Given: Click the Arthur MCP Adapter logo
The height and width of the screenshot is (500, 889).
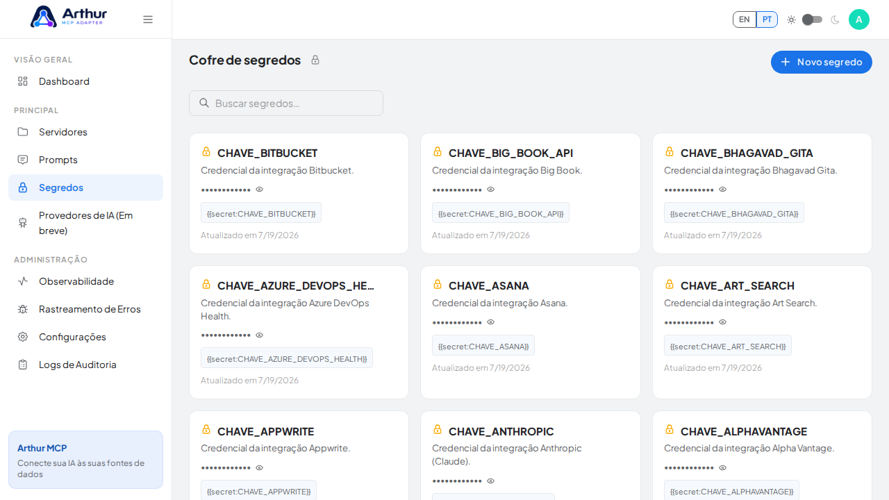Looking at the screenshot, I should 69,17.
